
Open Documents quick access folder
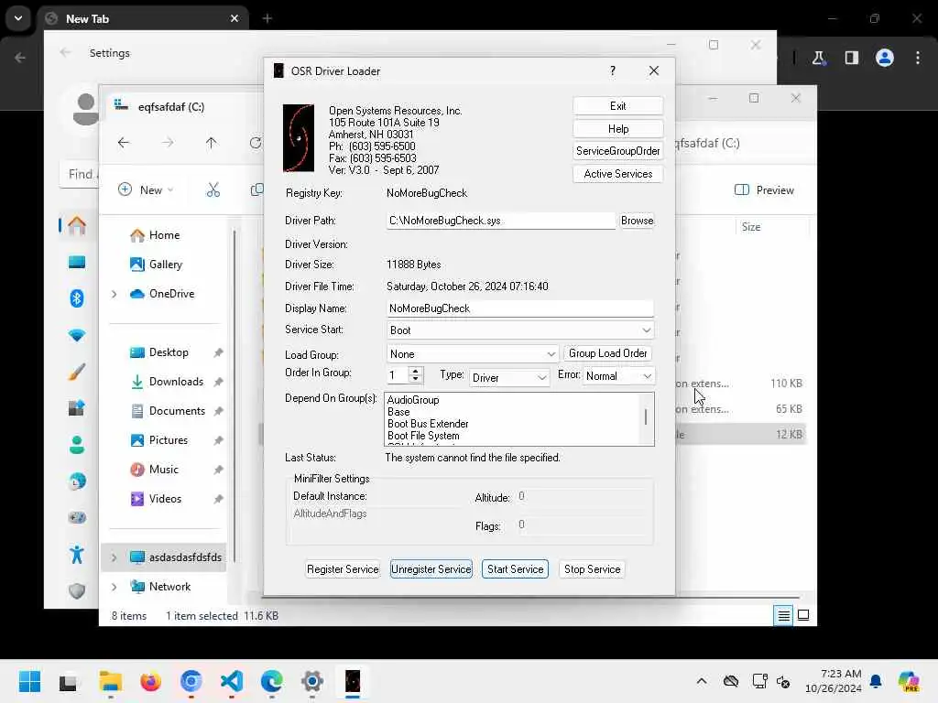point(169,411)
